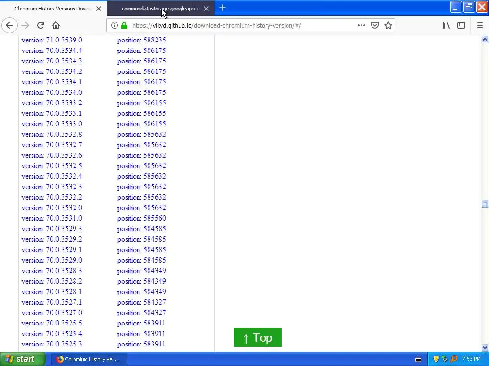Screen dimensions: 489x366
Task: Open version 70.0.3525.3 link
Action: click(52, 344)
